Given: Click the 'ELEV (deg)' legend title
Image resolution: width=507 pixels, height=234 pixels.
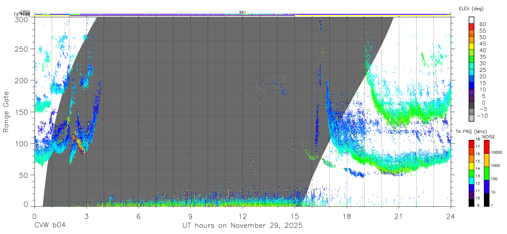Looking at the screenshot, I should click(x=471, y=9).
